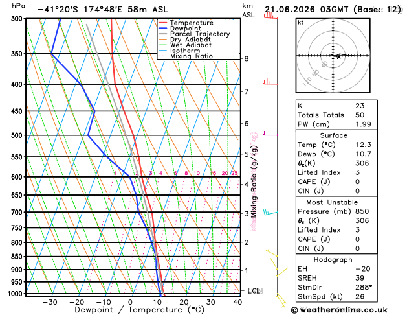Click the StmDir value 288°
Viewport: 407px width, 315px height.
(x=364, y=287)
